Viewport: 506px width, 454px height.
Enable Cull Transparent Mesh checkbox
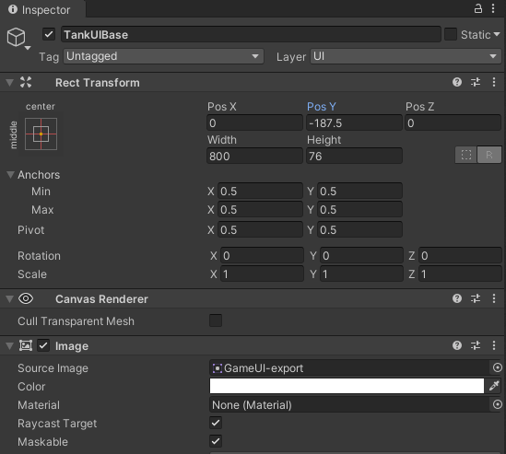(216, 320)
